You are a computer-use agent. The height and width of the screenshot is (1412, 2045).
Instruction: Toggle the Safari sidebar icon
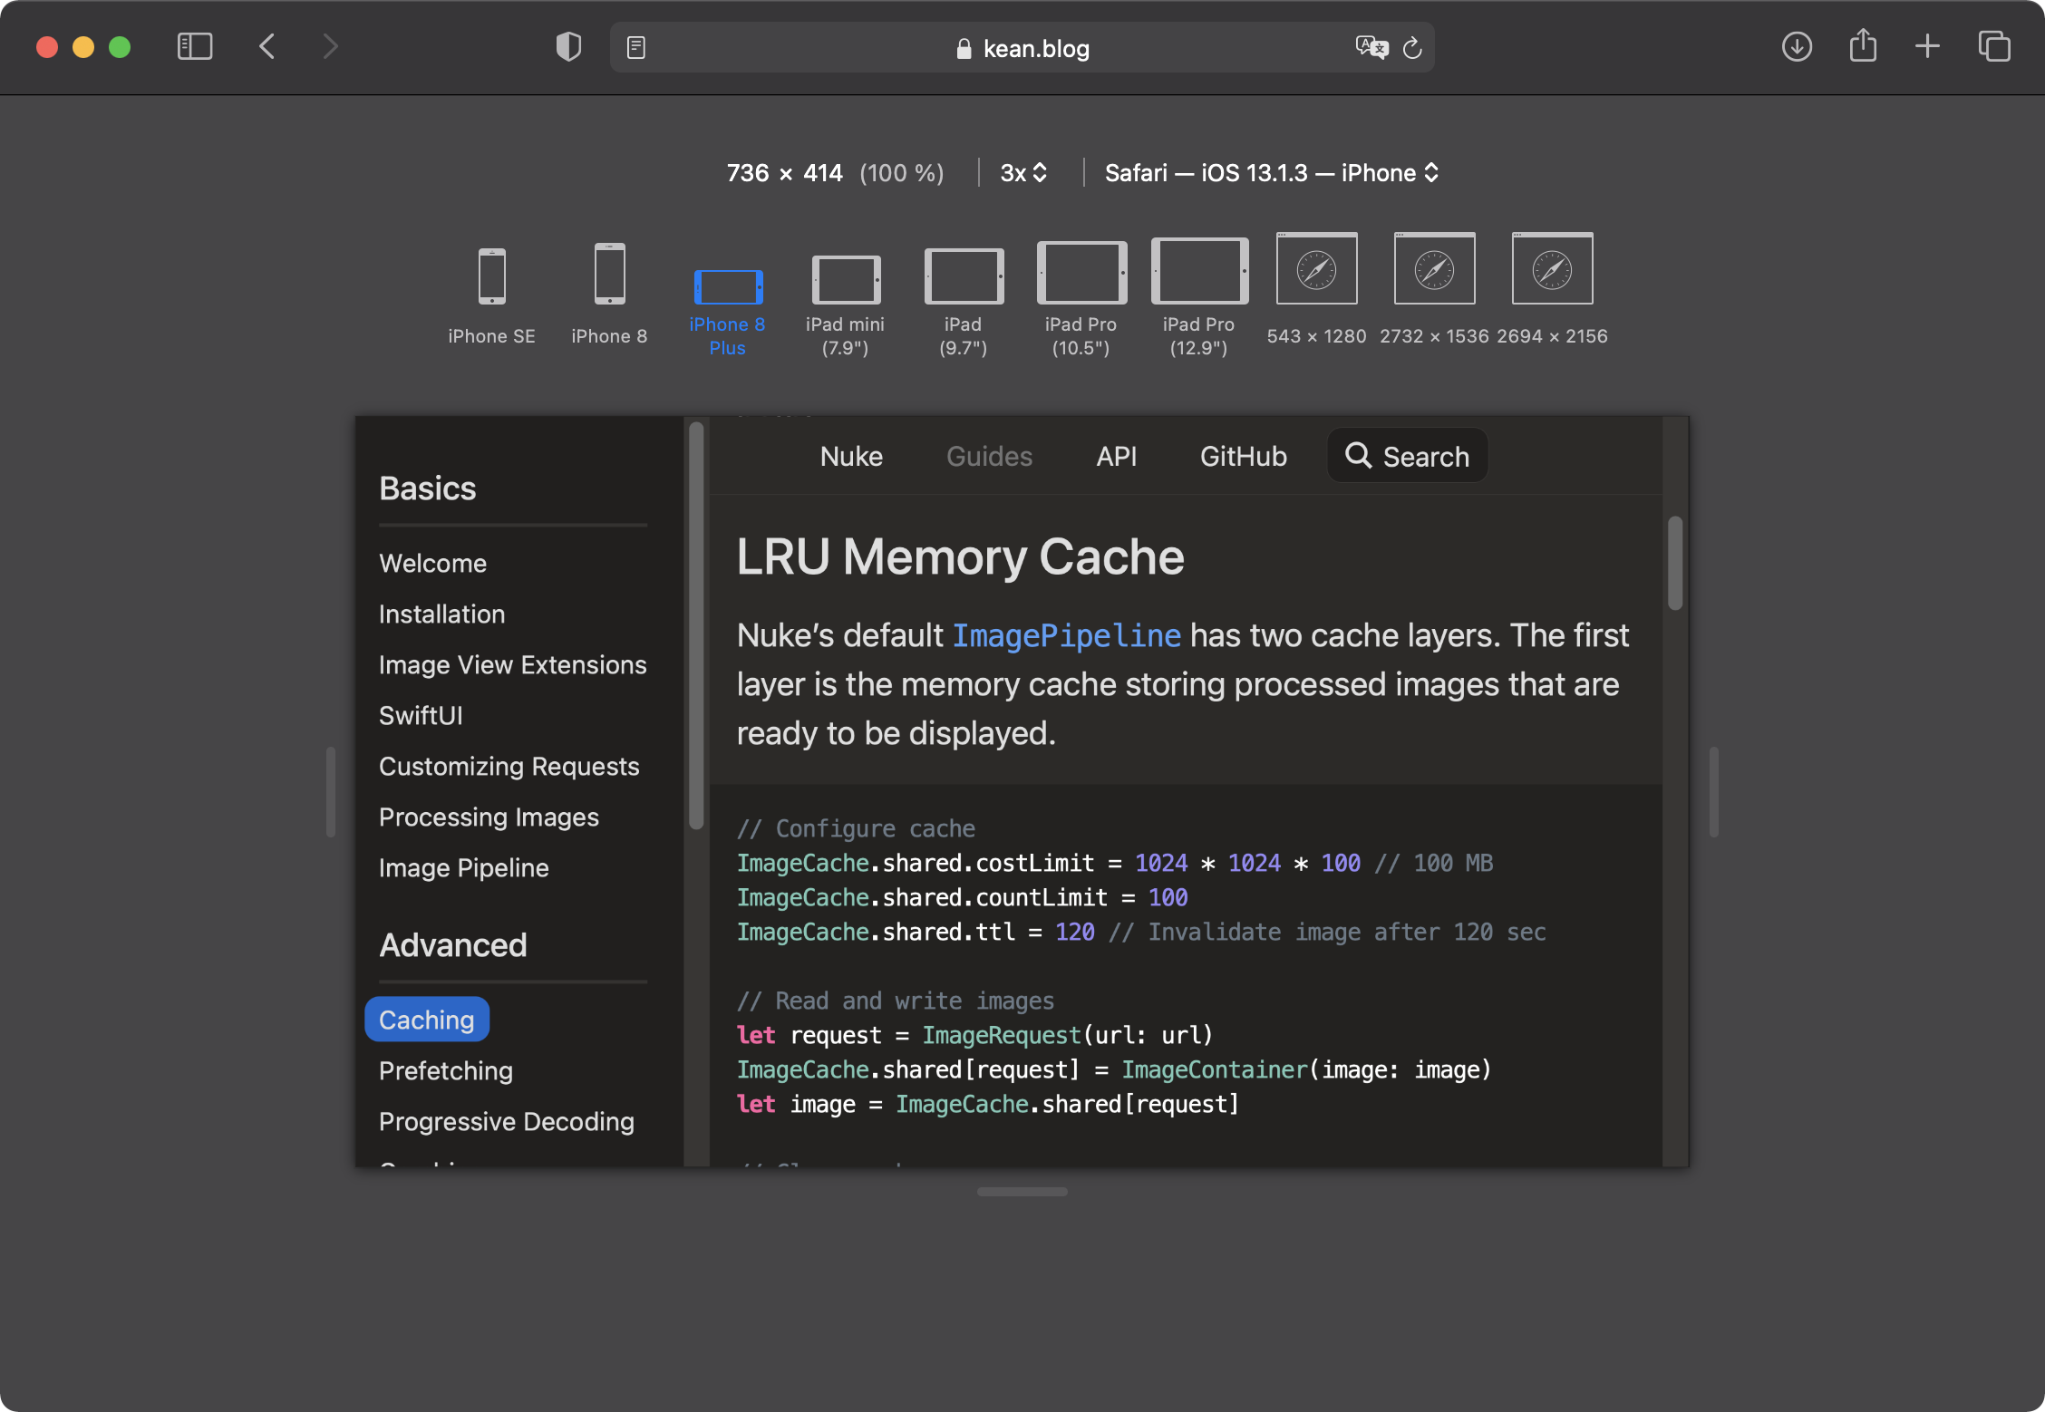point(195,47)
